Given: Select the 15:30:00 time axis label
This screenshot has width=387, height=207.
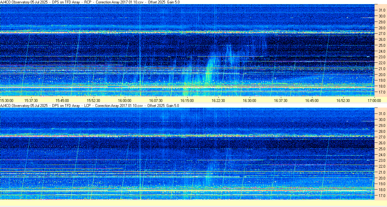Looking at the screenshot, I should click(x=7, y=100).
